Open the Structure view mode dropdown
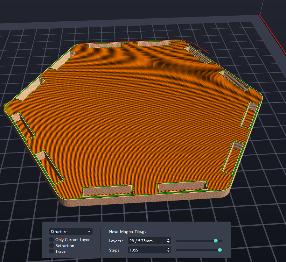286x262 pixels. pos(71,231)
